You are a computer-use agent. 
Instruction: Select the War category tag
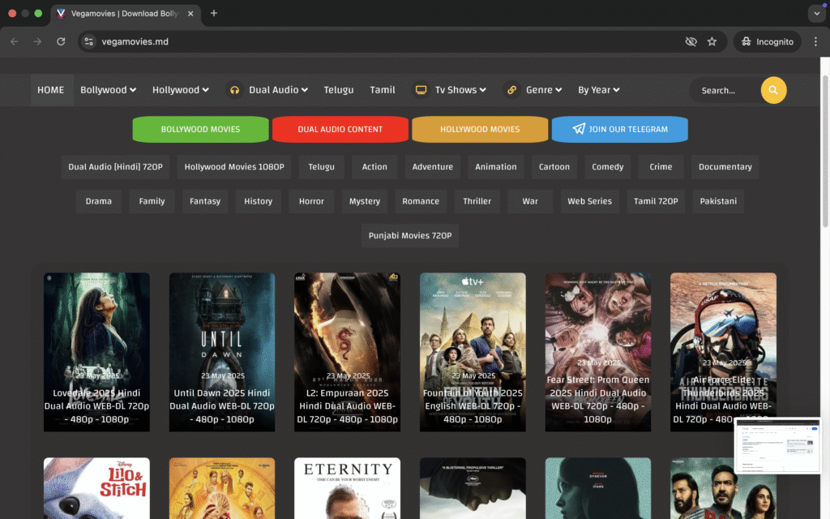click(x=530, y=201)
